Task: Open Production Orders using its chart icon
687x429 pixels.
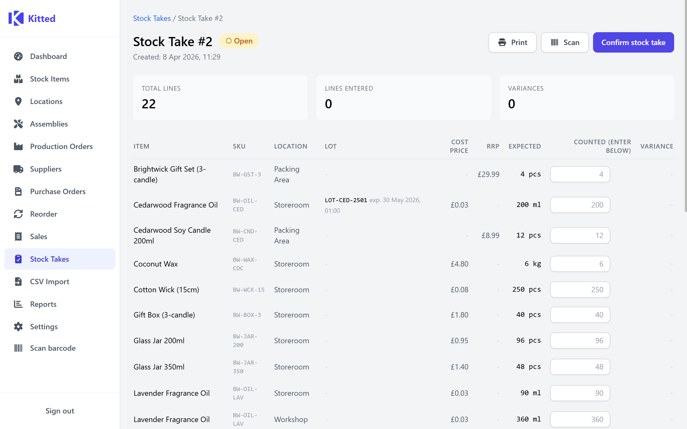Action: tap(19, 146)
